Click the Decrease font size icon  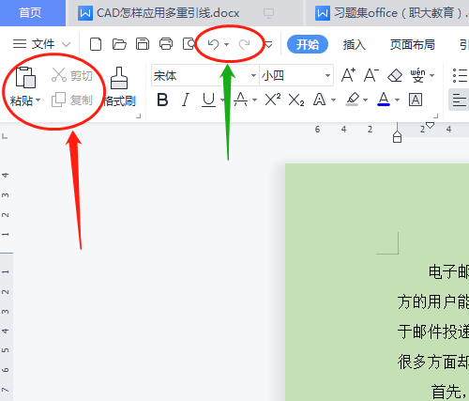(371, 75)
